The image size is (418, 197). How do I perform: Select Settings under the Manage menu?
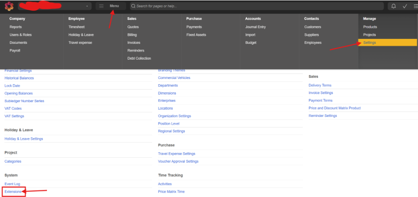click(370, 43)
